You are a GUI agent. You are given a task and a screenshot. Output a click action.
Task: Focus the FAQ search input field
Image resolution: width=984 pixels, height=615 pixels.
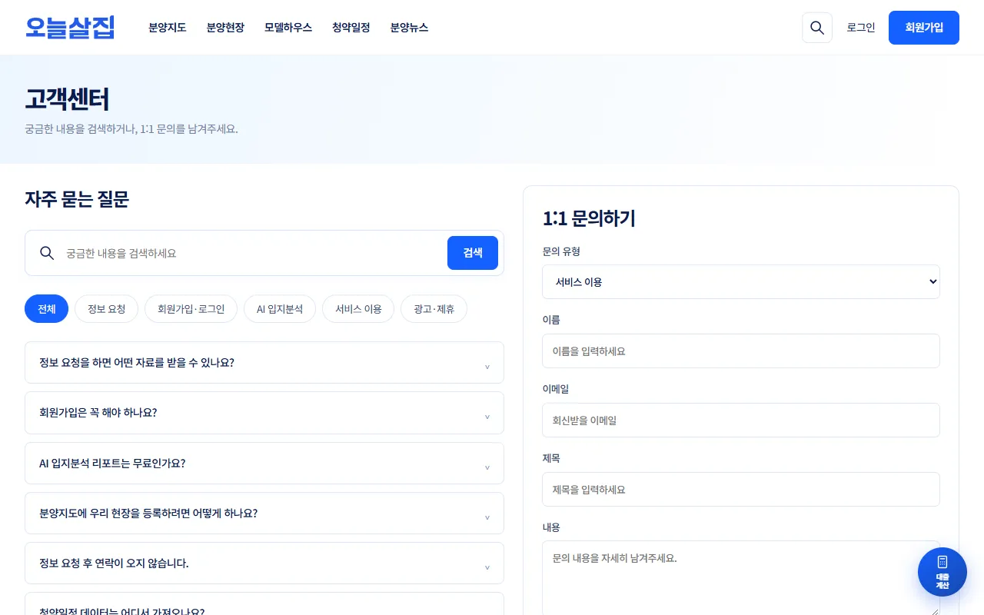pyautogui.click(x=251, y=253)
